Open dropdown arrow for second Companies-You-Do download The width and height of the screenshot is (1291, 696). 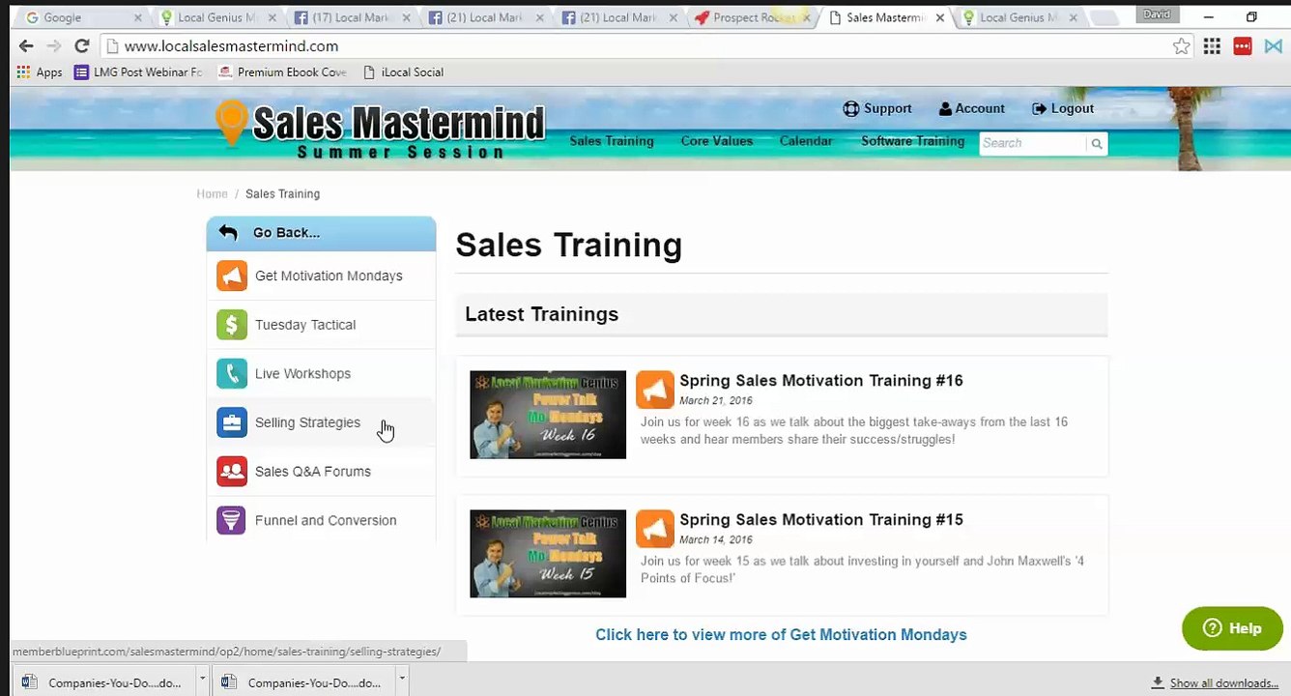pyautogui.click(x=402, y=680)
